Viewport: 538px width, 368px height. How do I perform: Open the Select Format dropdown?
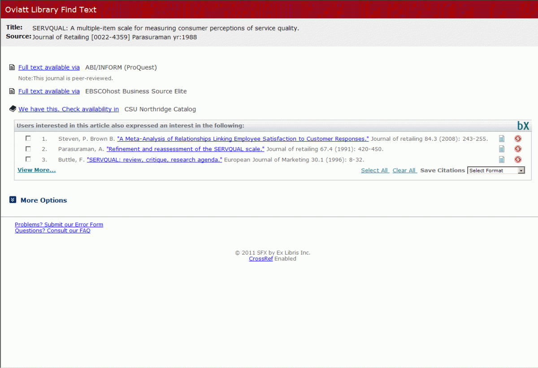tap(496, 170)
